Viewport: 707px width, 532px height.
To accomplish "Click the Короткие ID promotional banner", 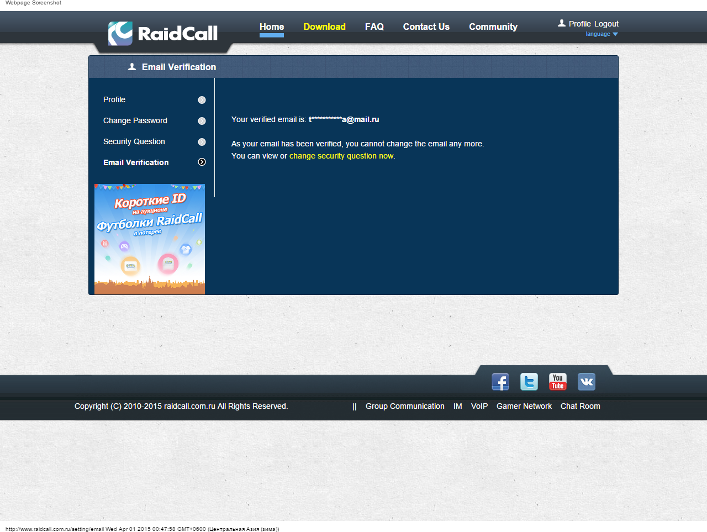I will point(150,239).
